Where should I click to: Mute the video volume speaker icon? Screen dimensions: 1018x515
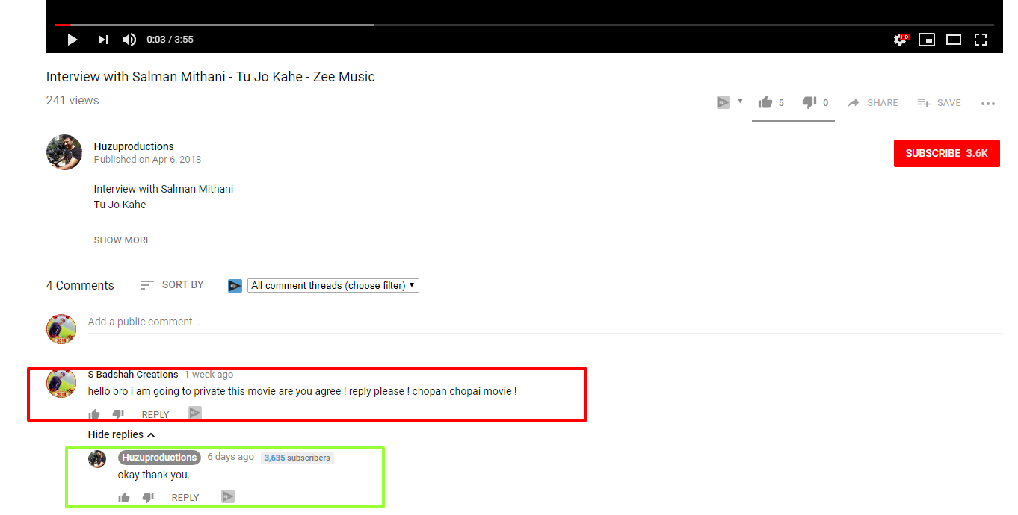point(129,40)
